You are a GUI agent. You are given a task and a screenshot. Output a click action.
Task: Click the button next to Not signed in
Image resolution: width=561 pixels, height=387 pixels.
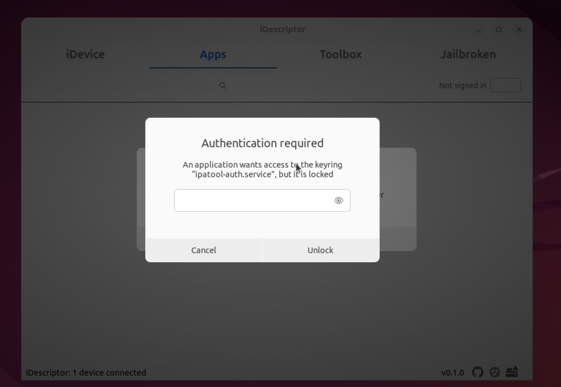(505, 86)
